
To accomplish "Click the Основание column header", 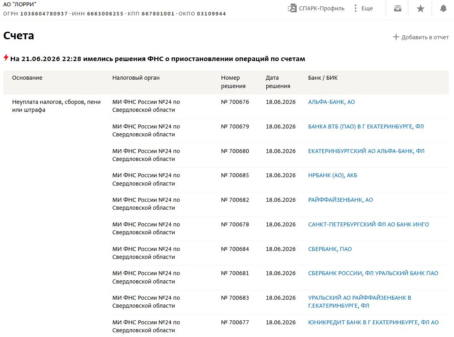I will point(27,78).
